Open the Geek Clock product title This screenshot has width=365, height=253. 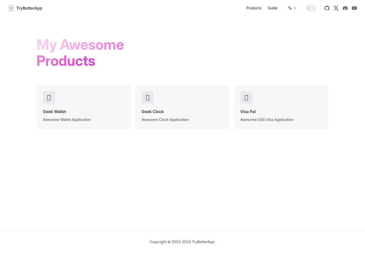point(153,112)
